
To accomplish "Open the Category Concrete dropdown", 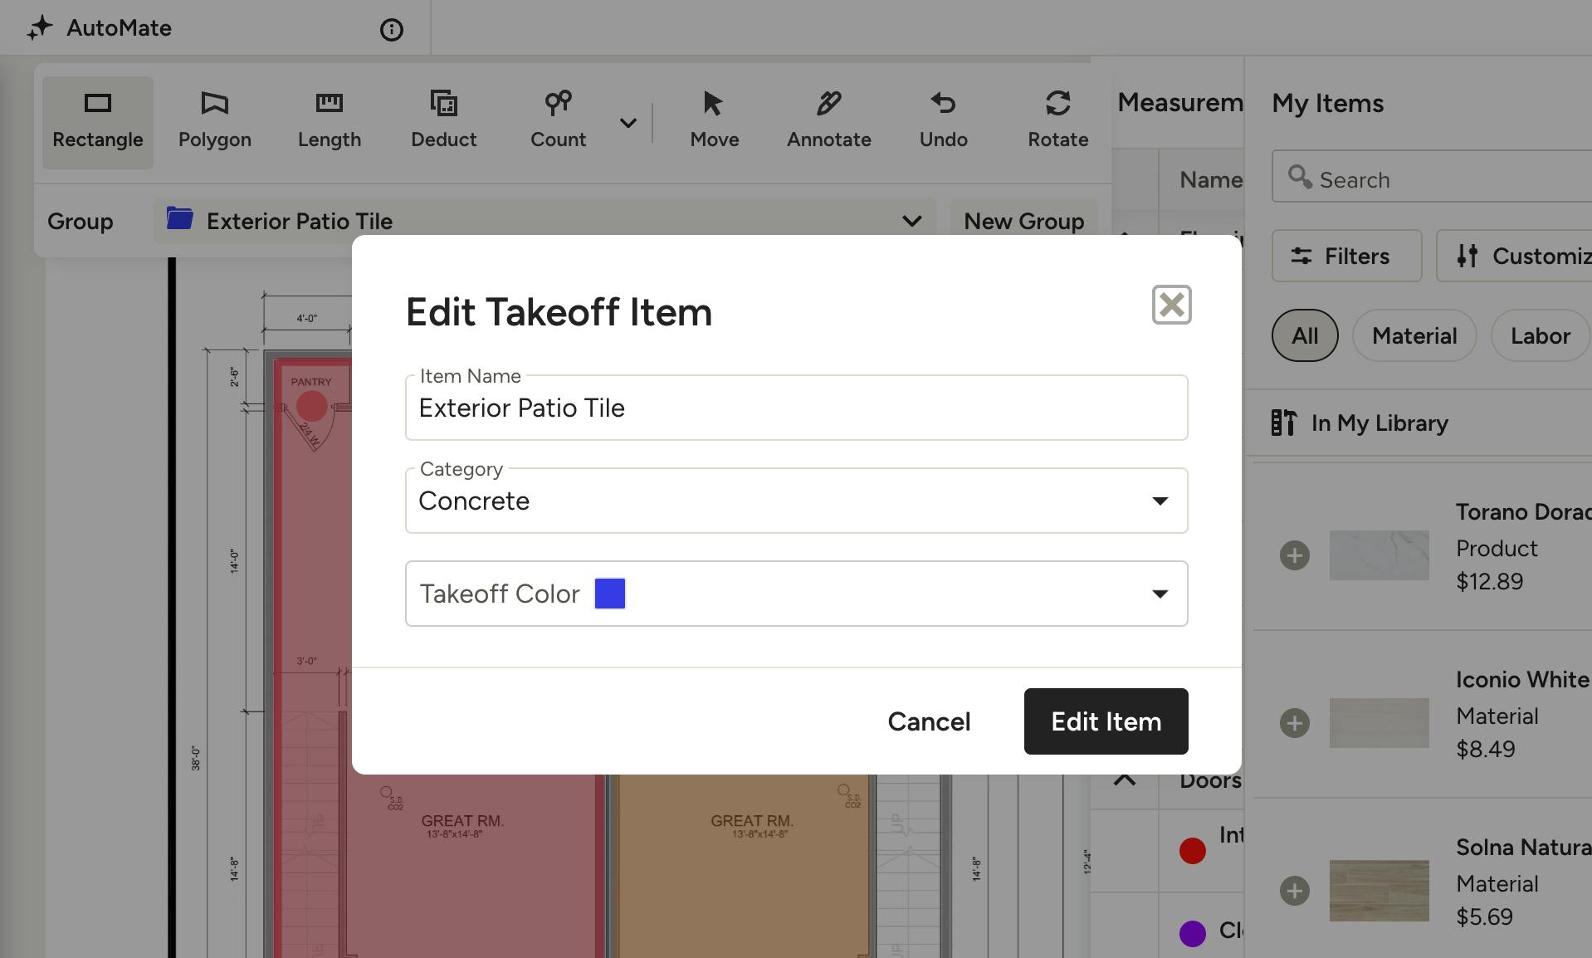I will (x=797, y=501).
